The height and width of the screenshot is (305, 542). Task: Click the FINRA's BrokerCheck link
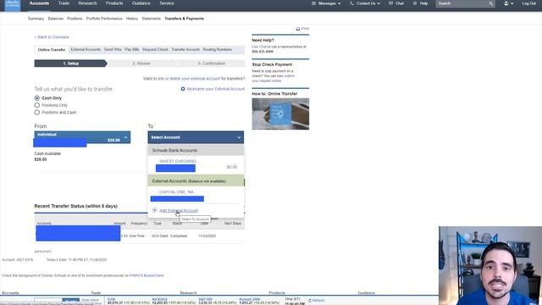click(x=147, y=275)
